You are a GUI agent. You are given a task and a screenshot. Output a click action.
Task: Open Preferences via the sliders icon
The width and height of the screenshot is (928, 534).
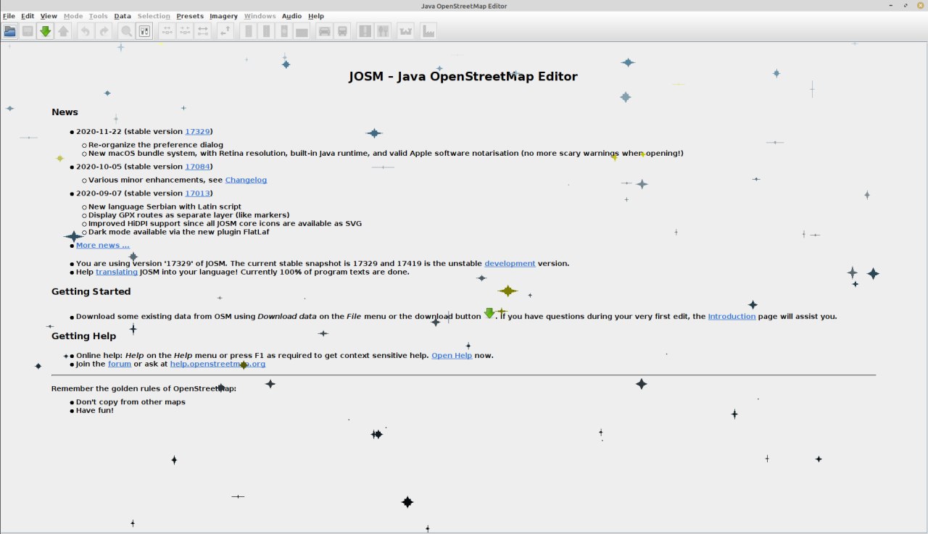[x=144, y=31]
